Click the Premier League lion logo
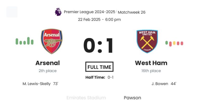199x108 pixels. coord(58,12)
